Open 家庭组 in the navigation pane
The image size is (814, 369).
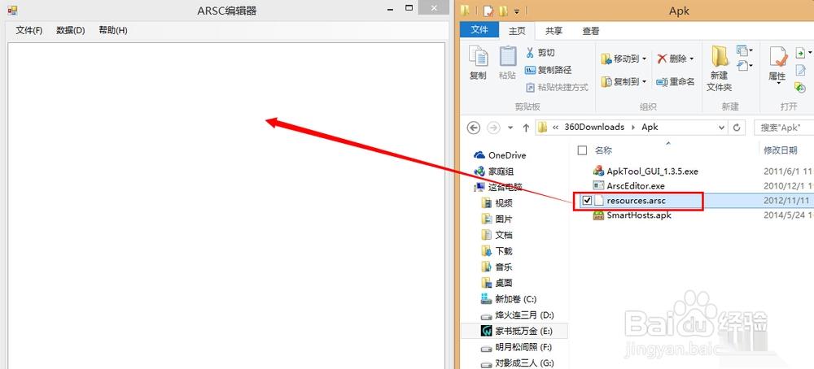pos(493,171)
